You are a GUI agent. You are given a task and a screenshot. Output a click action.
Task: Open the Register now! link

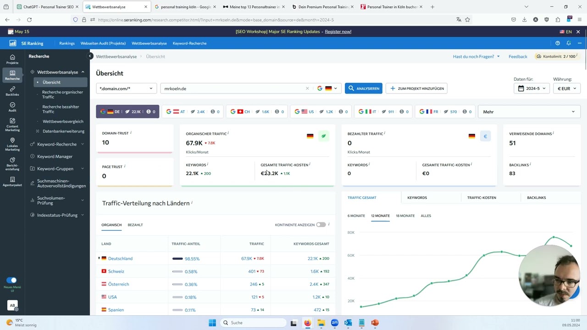(338, 32)
